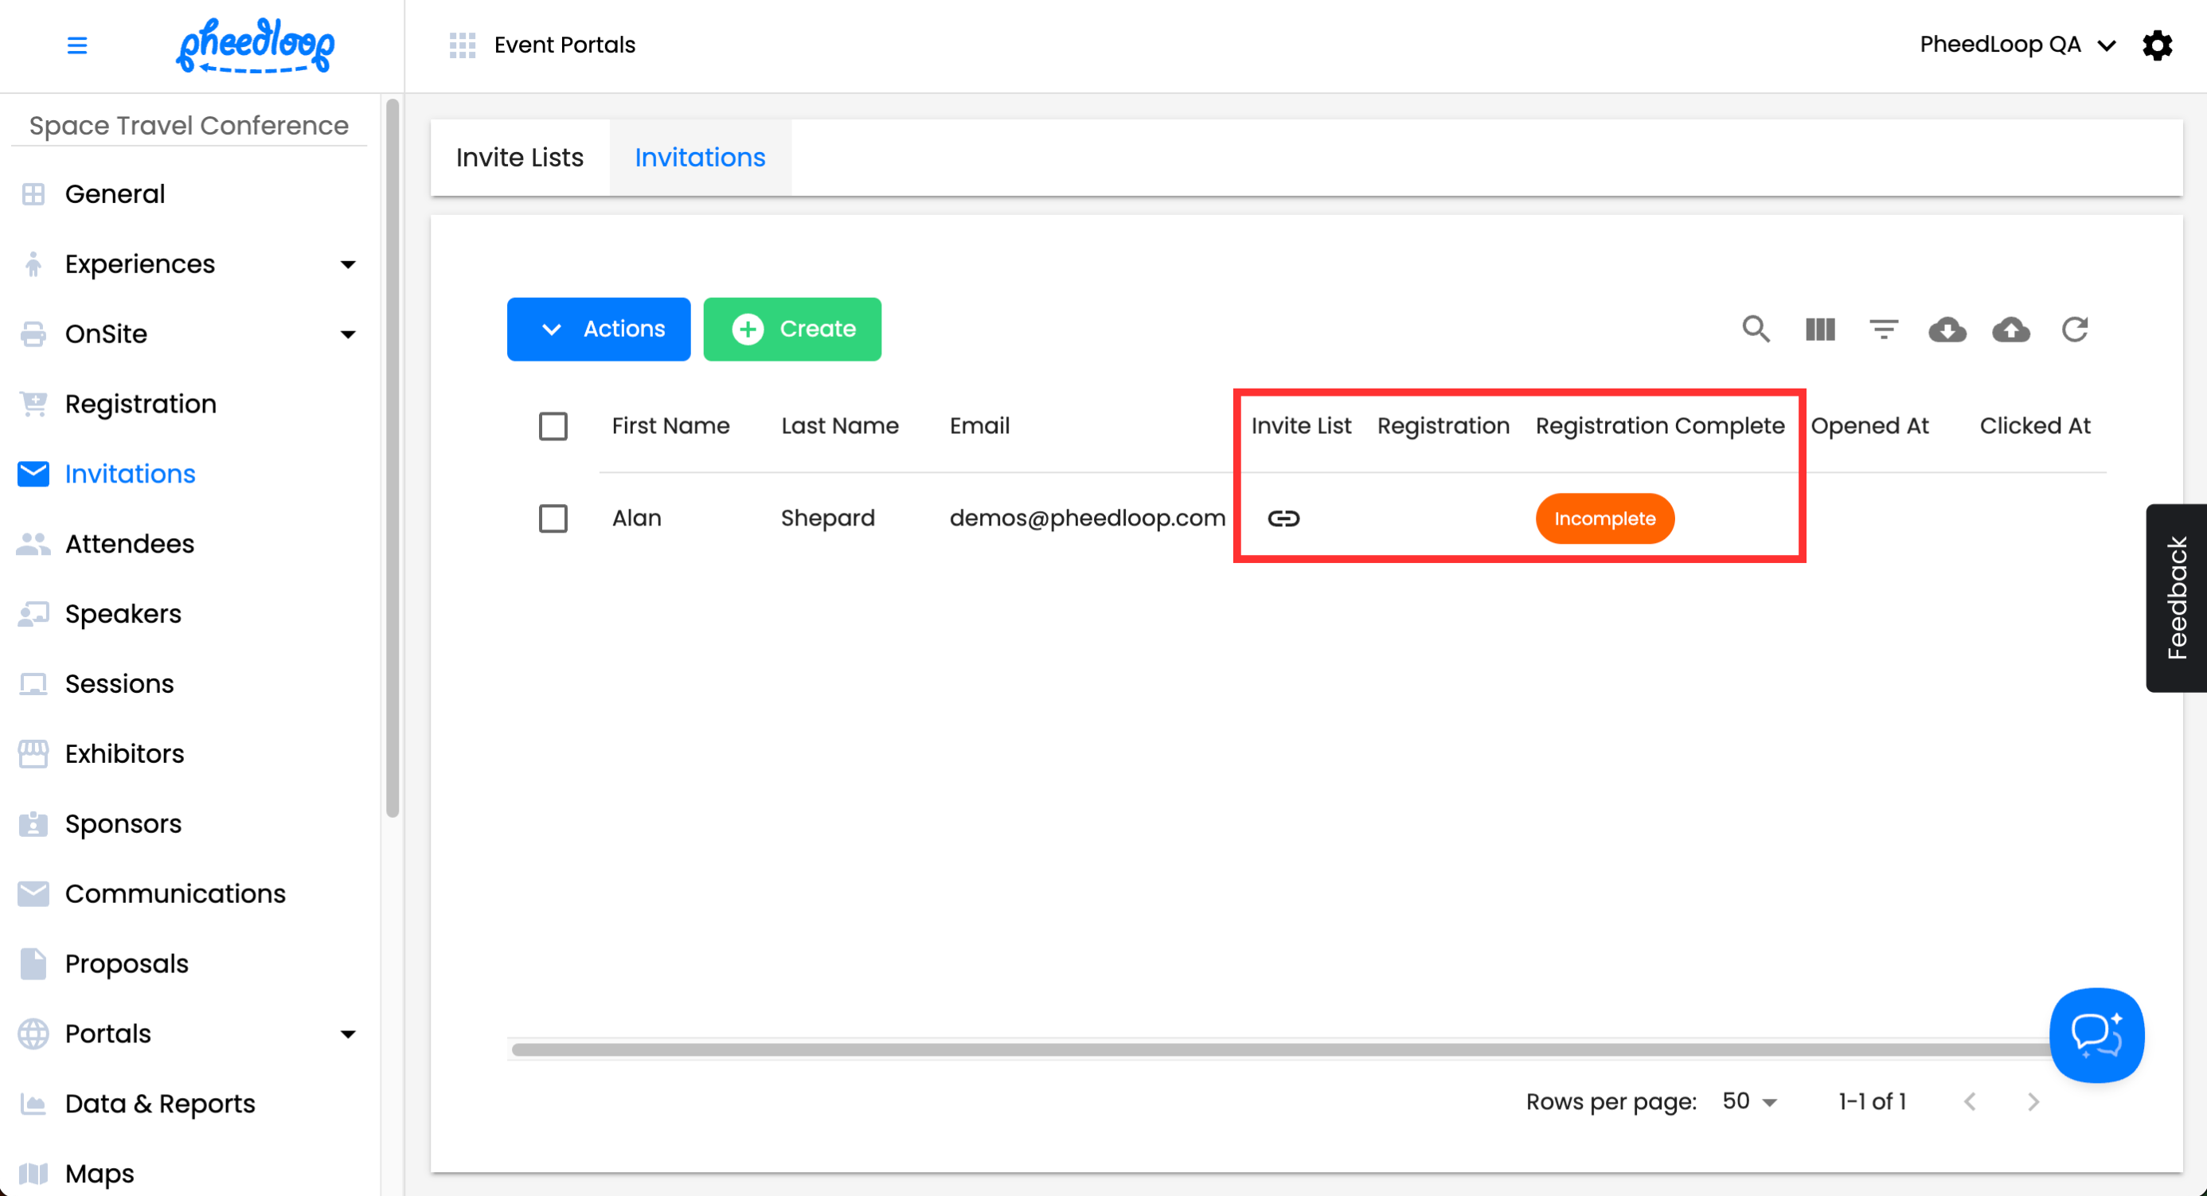Image resolution: width=2207 pixels, height=1196 pixels.
Task: Click the invite list link icon for Alan
Action: pyautogui.click(x=1283, y=518)
